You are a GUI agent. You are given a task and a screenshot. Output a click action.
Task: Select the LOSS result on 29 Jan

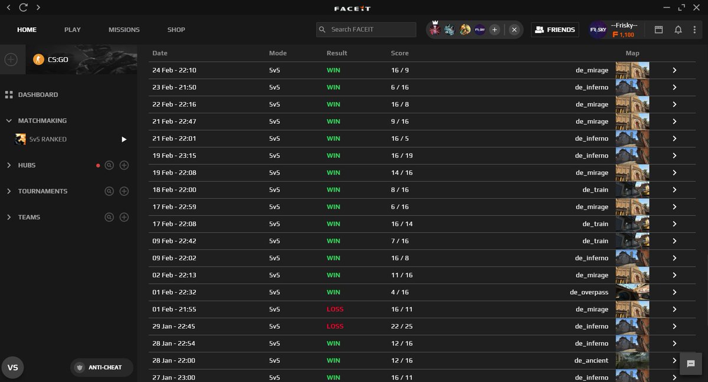coord(335,327)
